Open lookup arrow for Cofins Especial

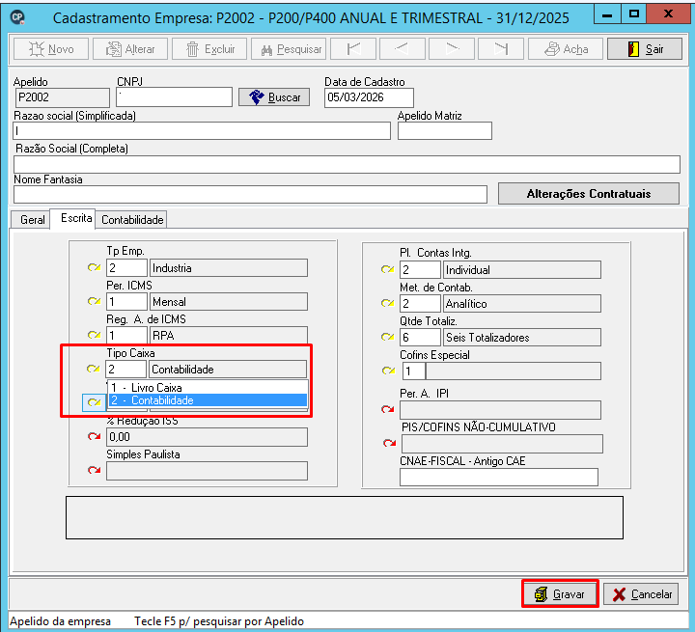coord(388,371)
